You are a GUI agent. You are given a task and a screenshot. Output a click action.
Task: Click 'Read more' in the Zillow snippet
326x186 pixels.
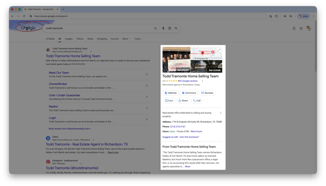click(113, 152)
